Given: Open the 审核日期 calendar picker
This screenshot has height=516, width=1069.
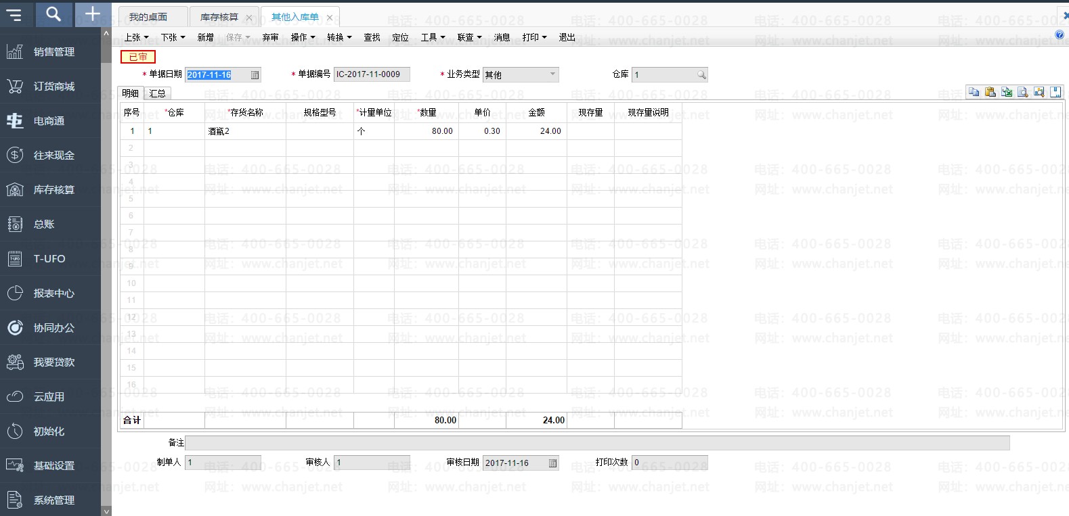Looking at the screenshot, I should [552, 463].
